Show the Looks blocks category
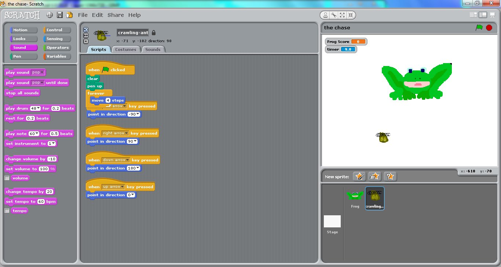This screenshot has width=501, height=267. pos(24,39)
